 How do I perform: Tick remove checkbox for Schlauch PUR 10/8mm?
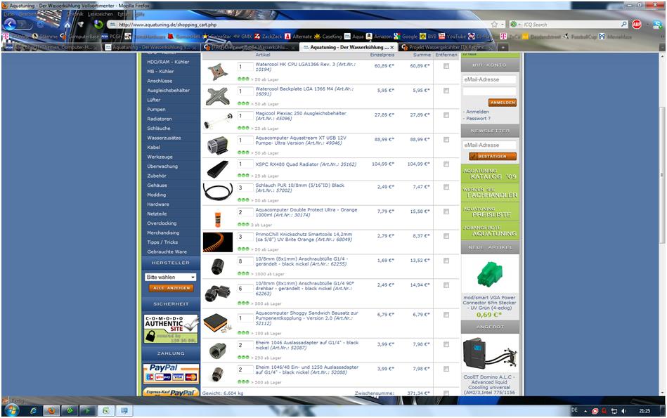point(446,187)
